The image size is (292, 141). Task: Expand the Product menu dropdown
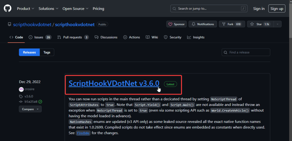(x=26, y=9)
